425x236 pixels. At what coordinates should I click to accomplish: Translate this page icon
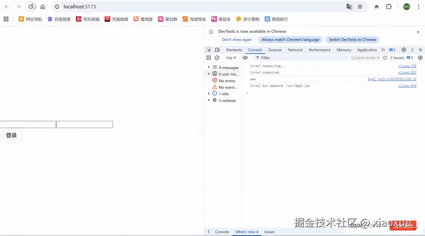click(x=349, y=7)
